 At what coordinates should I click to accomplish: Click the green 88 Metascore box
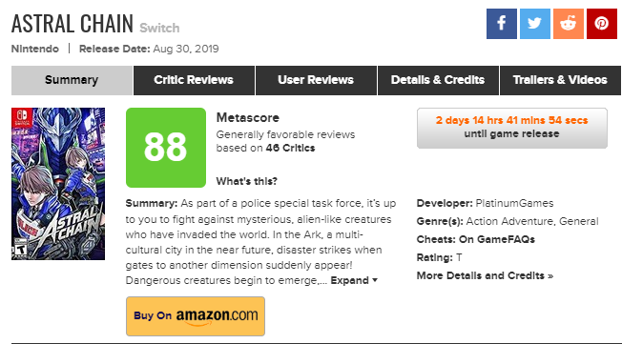(x=166, y=148)
